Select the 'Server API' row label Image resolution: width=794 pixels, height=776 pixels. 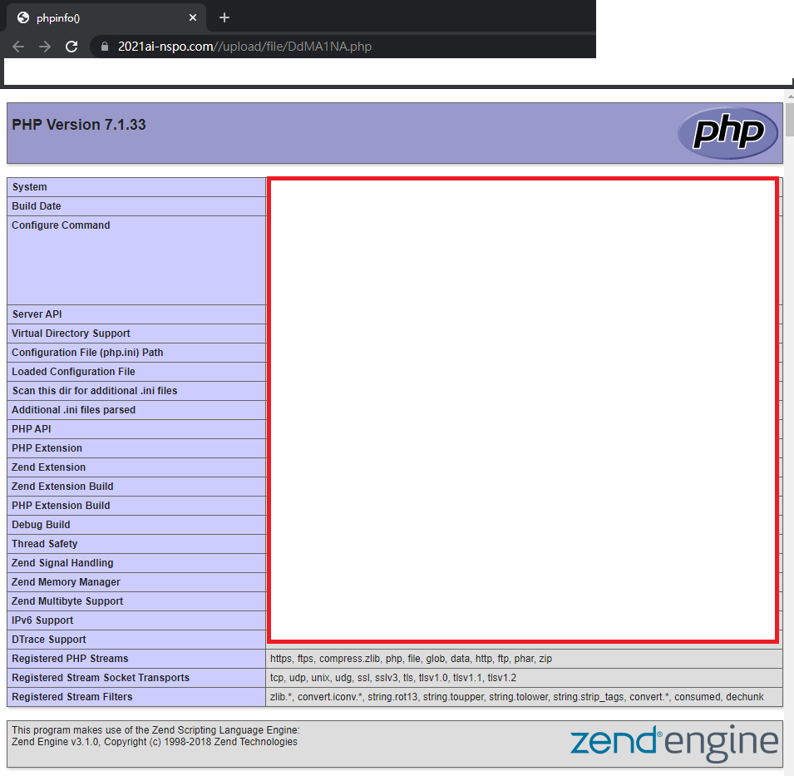point(37,314)
